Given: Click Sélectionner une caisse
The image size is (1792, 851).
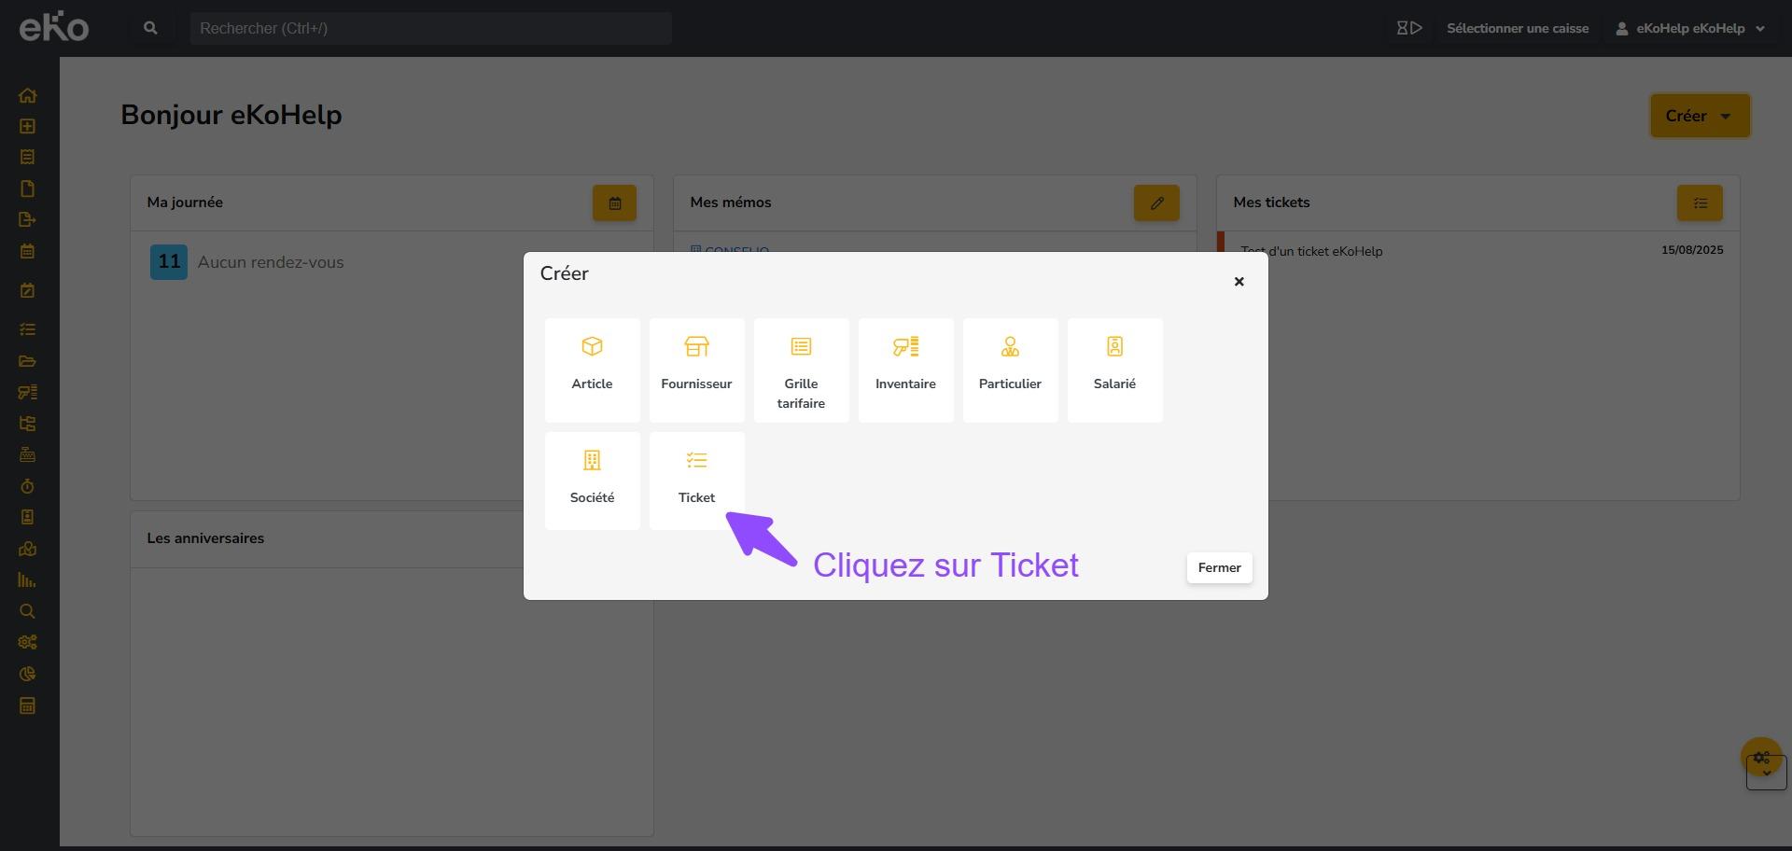Looking at the screenshot, I should coord(1517,29).
